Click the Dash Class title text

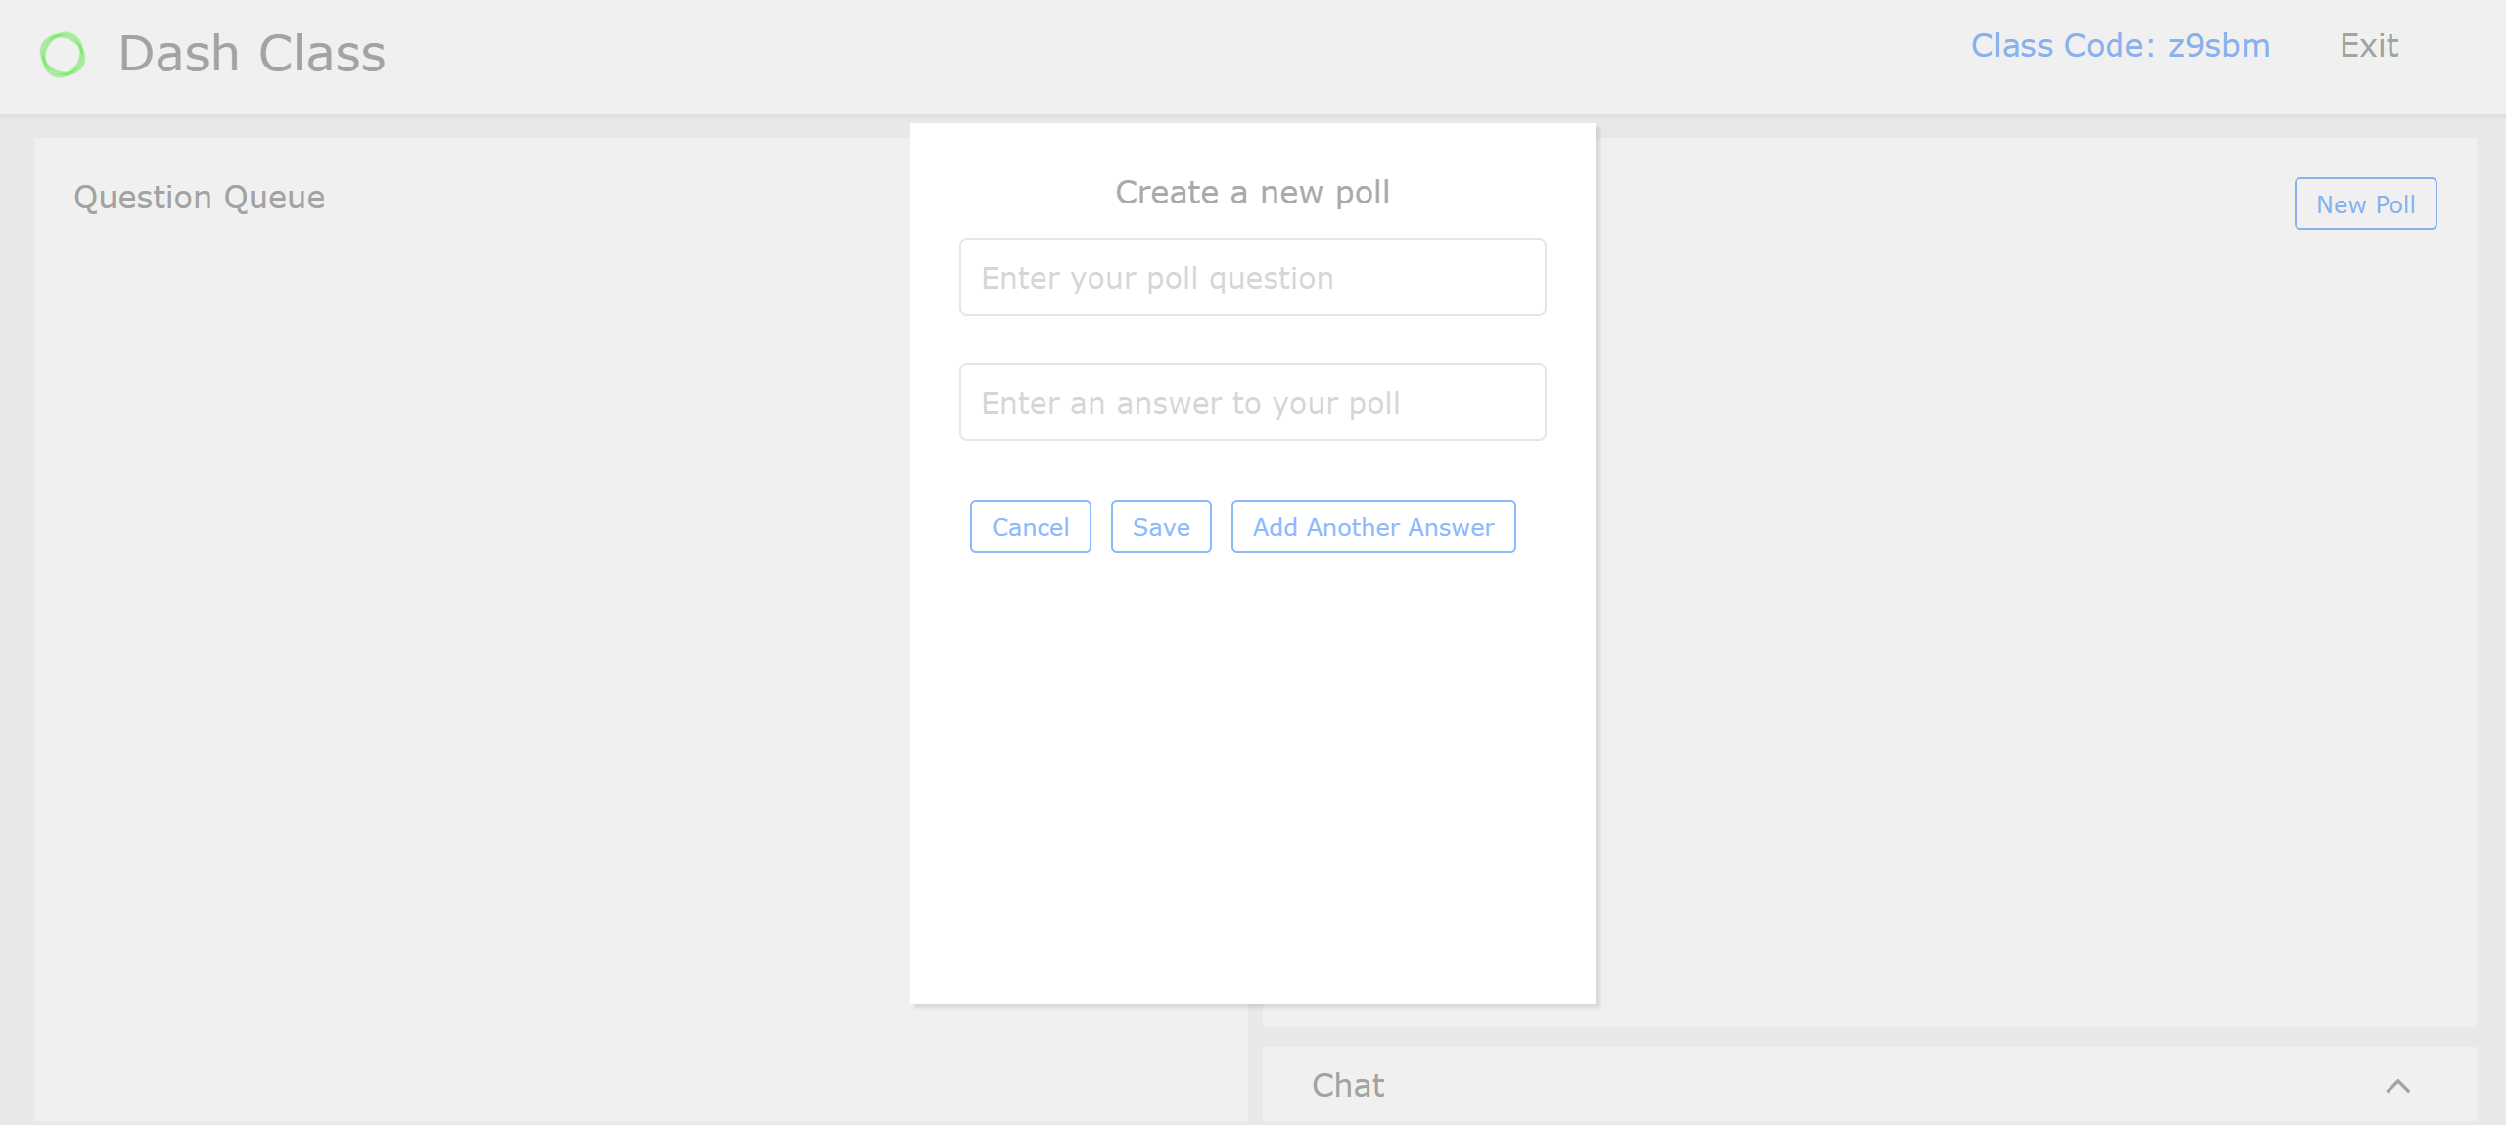[252, 54]
